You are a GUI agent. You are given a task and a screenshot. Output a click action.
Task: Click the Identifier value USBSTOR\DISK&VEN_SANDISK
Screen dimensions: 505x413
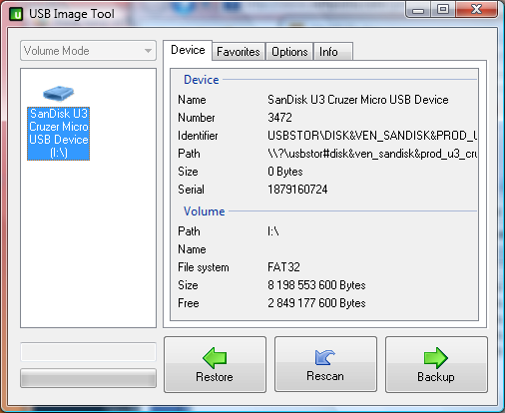click(372, 136)
